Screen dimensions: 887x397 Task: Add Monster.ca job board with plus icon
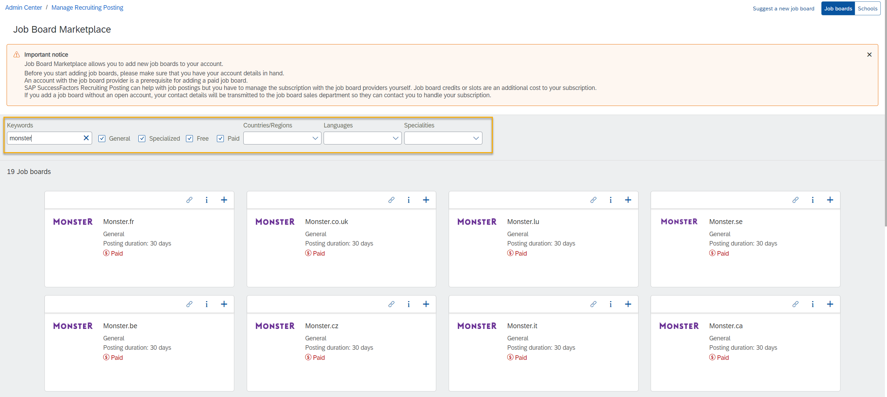(x=830, y=304)
